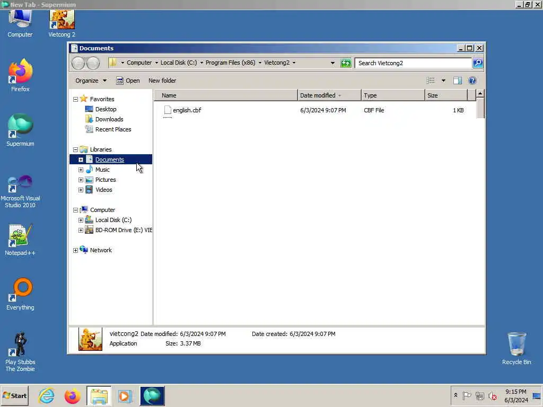Select Desktop under Favorites
This screenshot has width=543, height=407.
106,109
